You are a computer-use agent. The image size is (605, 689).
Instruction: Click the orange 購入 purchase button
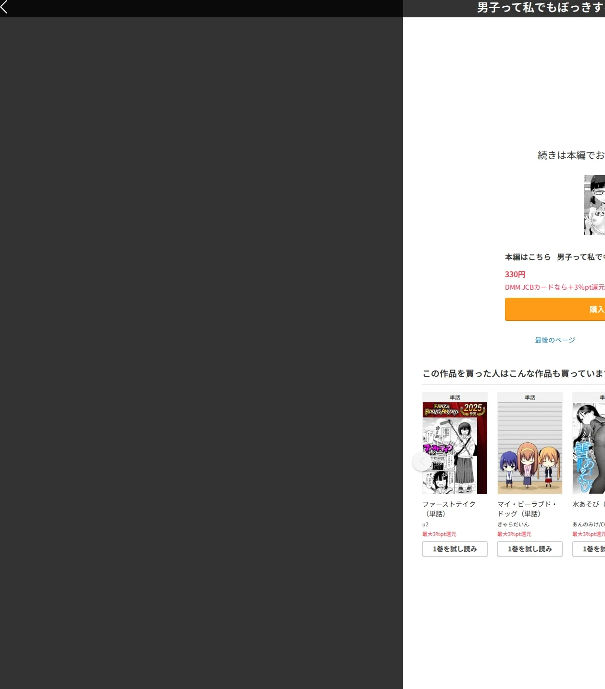(555, 309)
